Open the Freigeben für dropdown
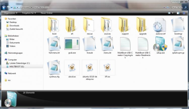 [x=29, y=13]
